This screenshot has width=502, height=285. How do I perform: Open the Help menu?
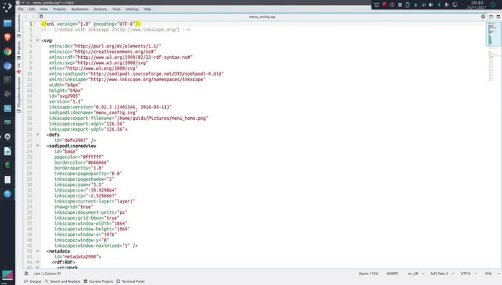click(147, 9)
